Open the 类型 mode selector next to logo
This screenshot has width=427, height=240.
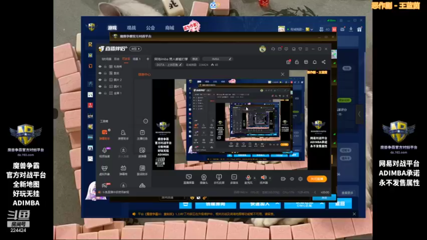[136, 49]
